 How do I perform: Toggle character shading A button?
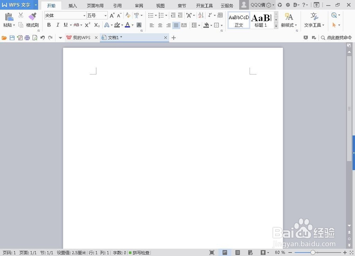click(x=139, y=25)
